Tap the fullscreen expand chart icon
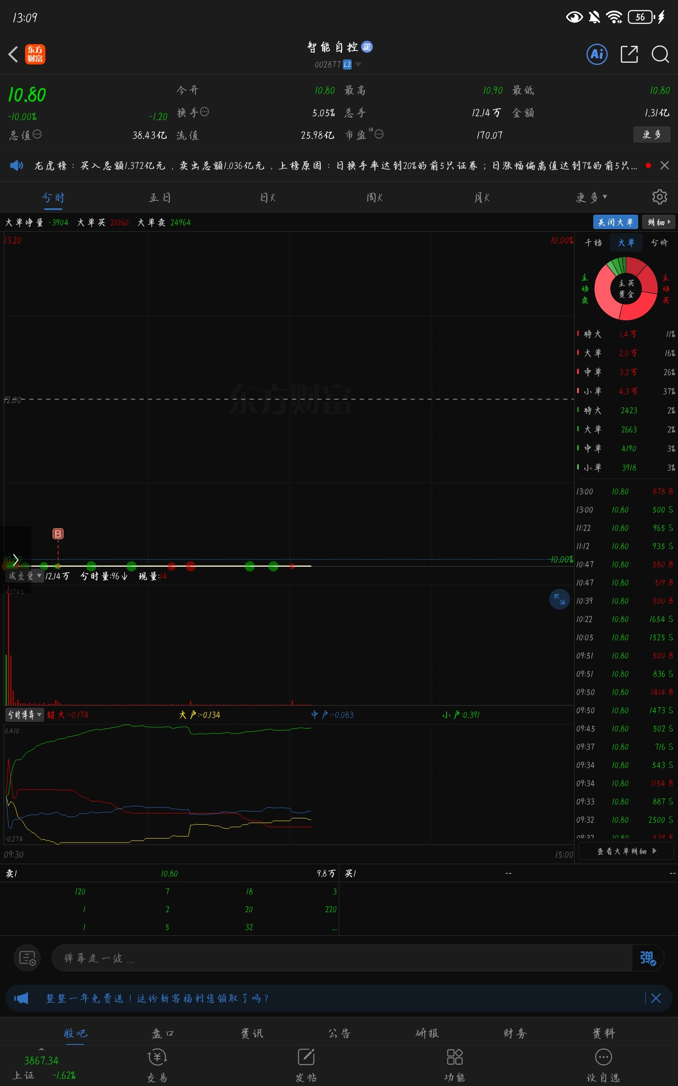The height and width of the screenshot is (1086, 678). (560, 599)
